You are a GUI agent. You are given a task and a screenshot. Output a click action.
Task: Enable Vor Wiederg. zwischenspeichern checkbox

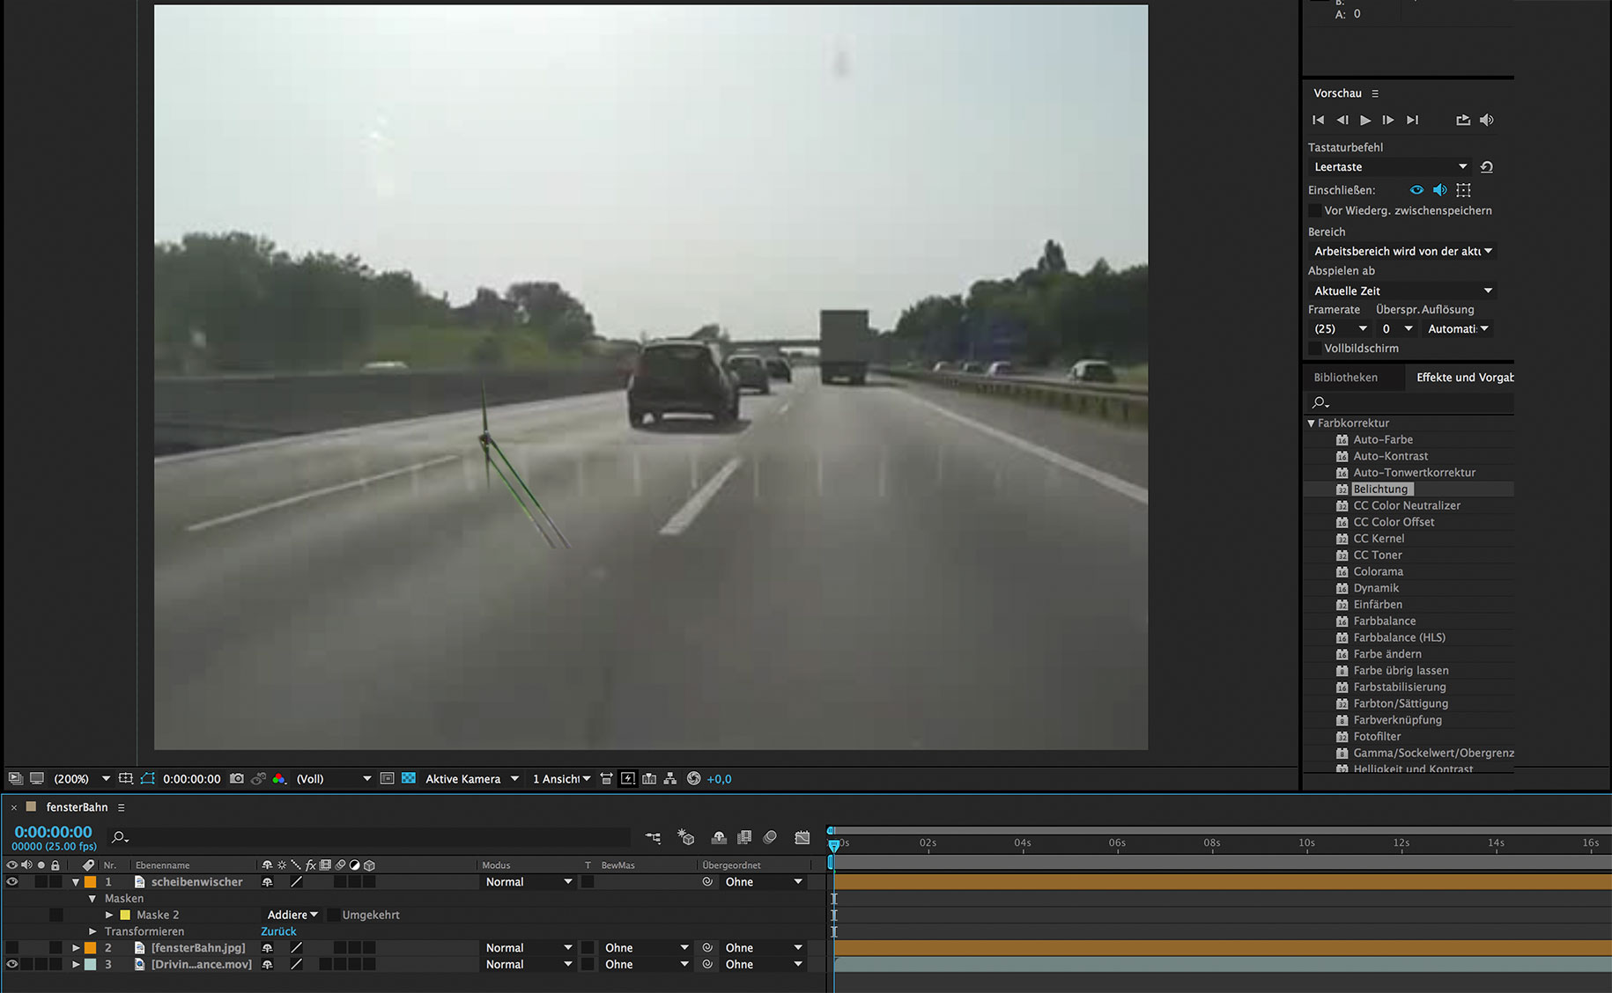[x=1314, y=211]
